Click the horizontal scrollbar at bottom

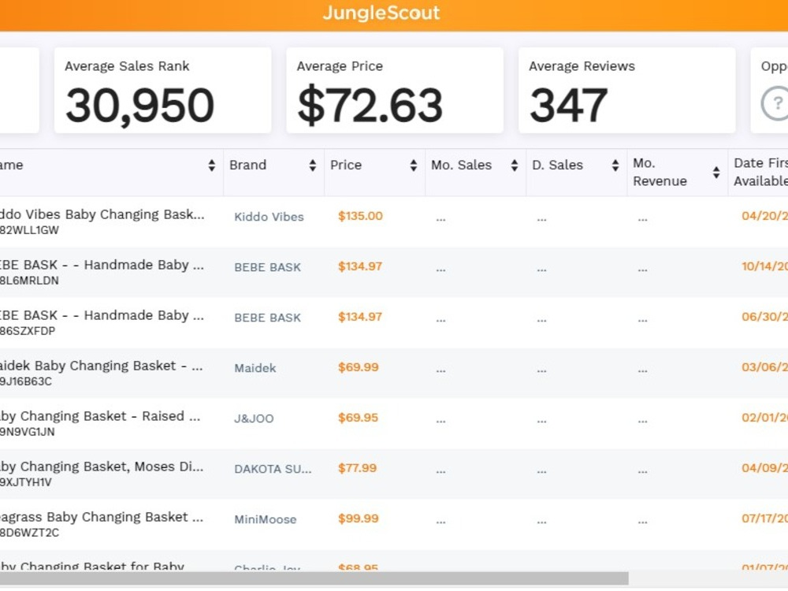point(314,578)
